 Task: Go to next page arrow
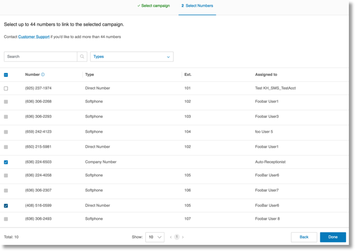coord(183,237)
